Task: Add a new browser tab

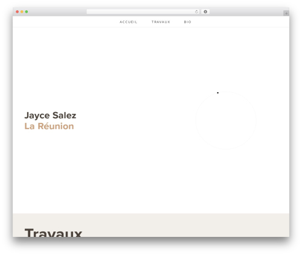Action: pyautogui.click(x=286, y=13)
